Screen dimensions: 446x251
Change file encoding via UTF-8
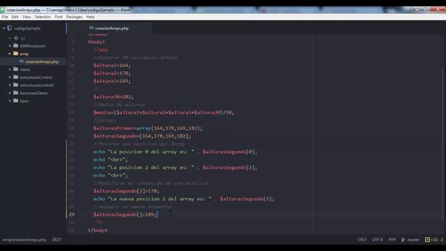click(x=378, y=240)
